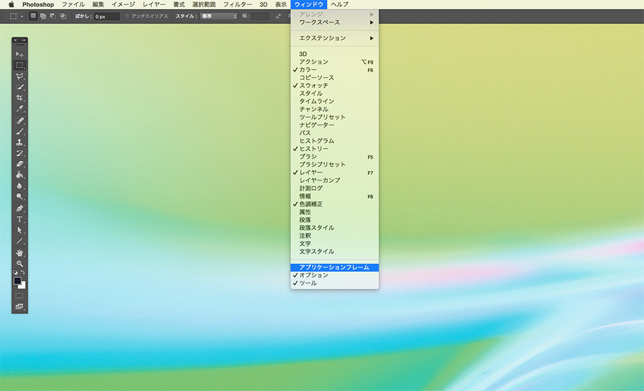Uncheck the ヒストリー panel entry
The image size is (644, 391).
[334, 149]
